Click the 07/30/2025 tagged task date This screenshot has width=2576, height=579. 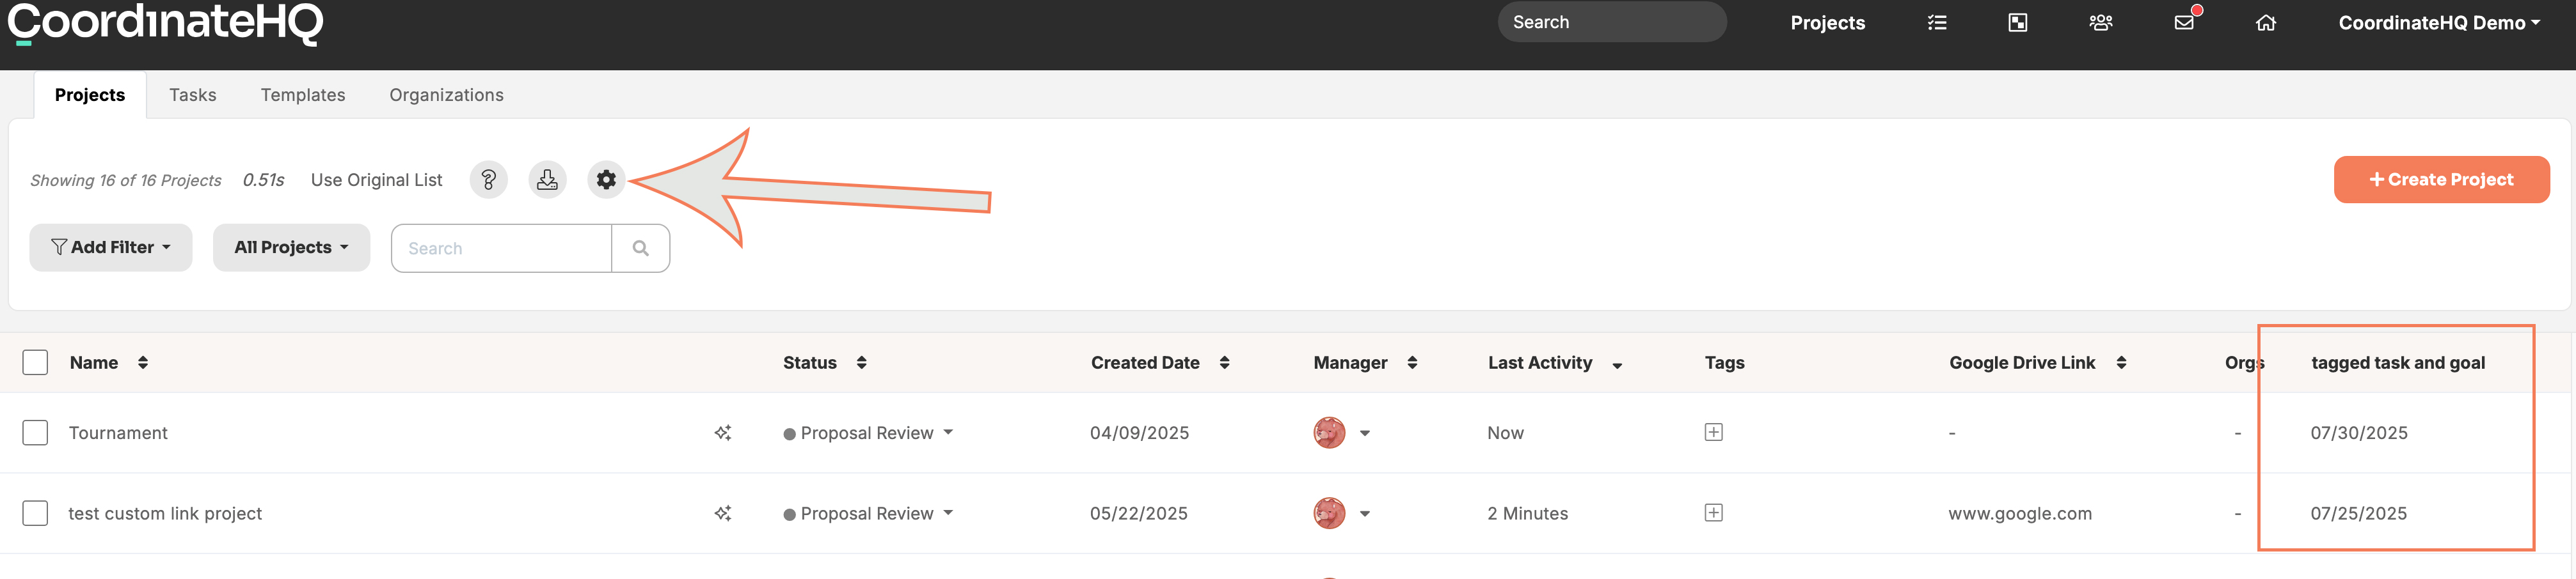point(2358,432)
